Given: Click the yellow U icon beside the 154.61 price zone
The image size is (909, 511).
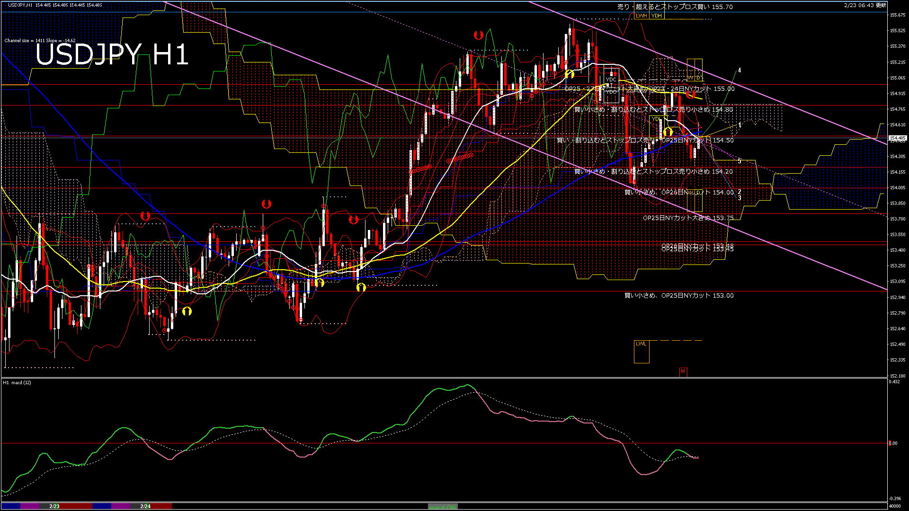Looking at the screenshot, I should [668, 131].
